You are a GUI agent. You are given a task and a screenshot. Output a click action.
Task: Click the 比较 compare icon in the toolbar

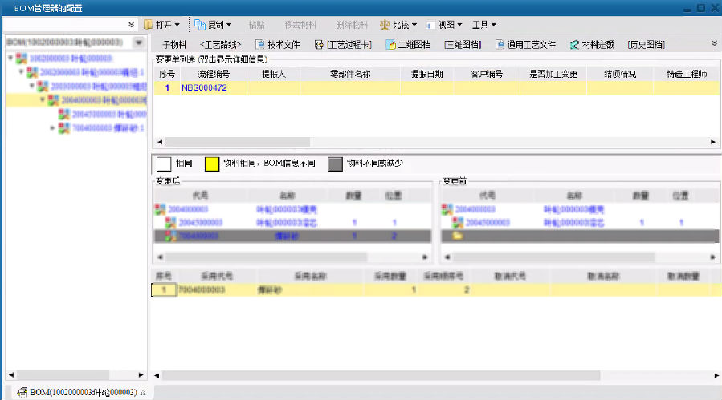pyautogui.click(x=385, y=25)
